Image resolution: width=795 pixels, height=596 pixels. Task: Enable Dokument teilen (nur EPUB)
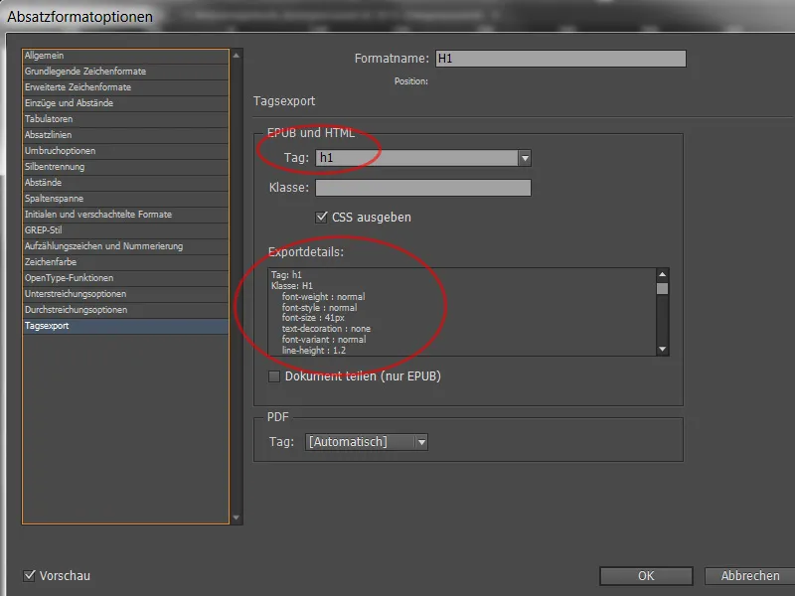coord(274,376)
